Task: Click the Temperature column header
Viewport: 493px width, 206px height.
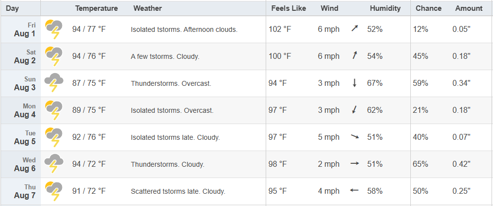Action: tap(96, 8)
